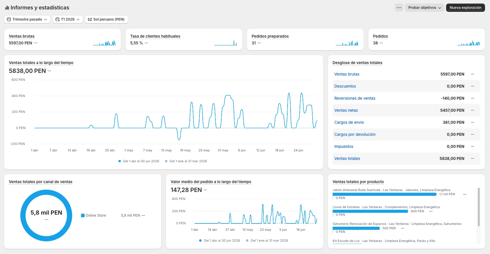Click the Cargos por devolución link
Viewport: 490px width, 254px height.
click(355, 134)
